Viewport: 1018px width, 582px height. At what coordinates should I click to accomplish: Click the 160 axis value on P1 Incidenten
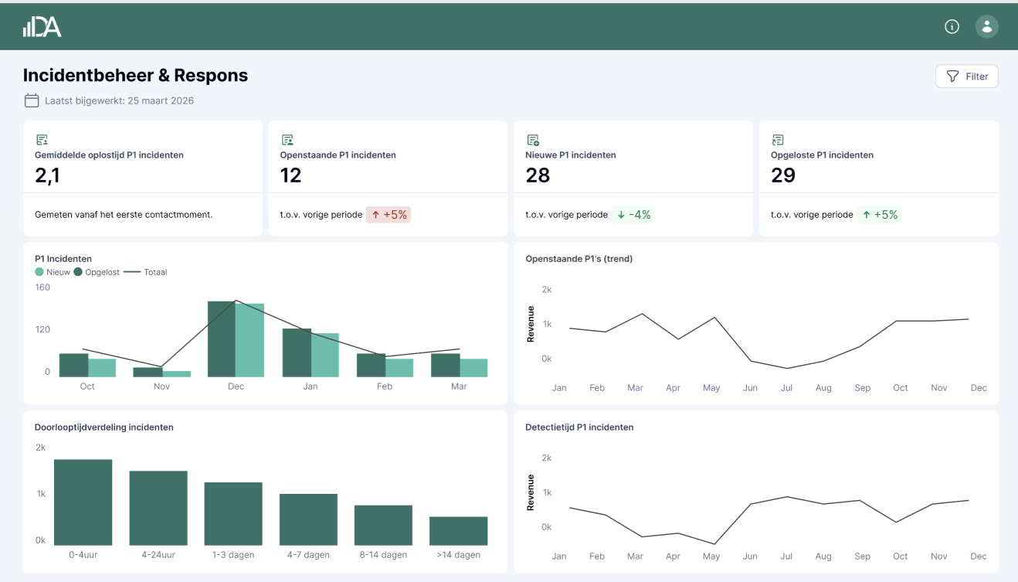(x=42, y=288)
